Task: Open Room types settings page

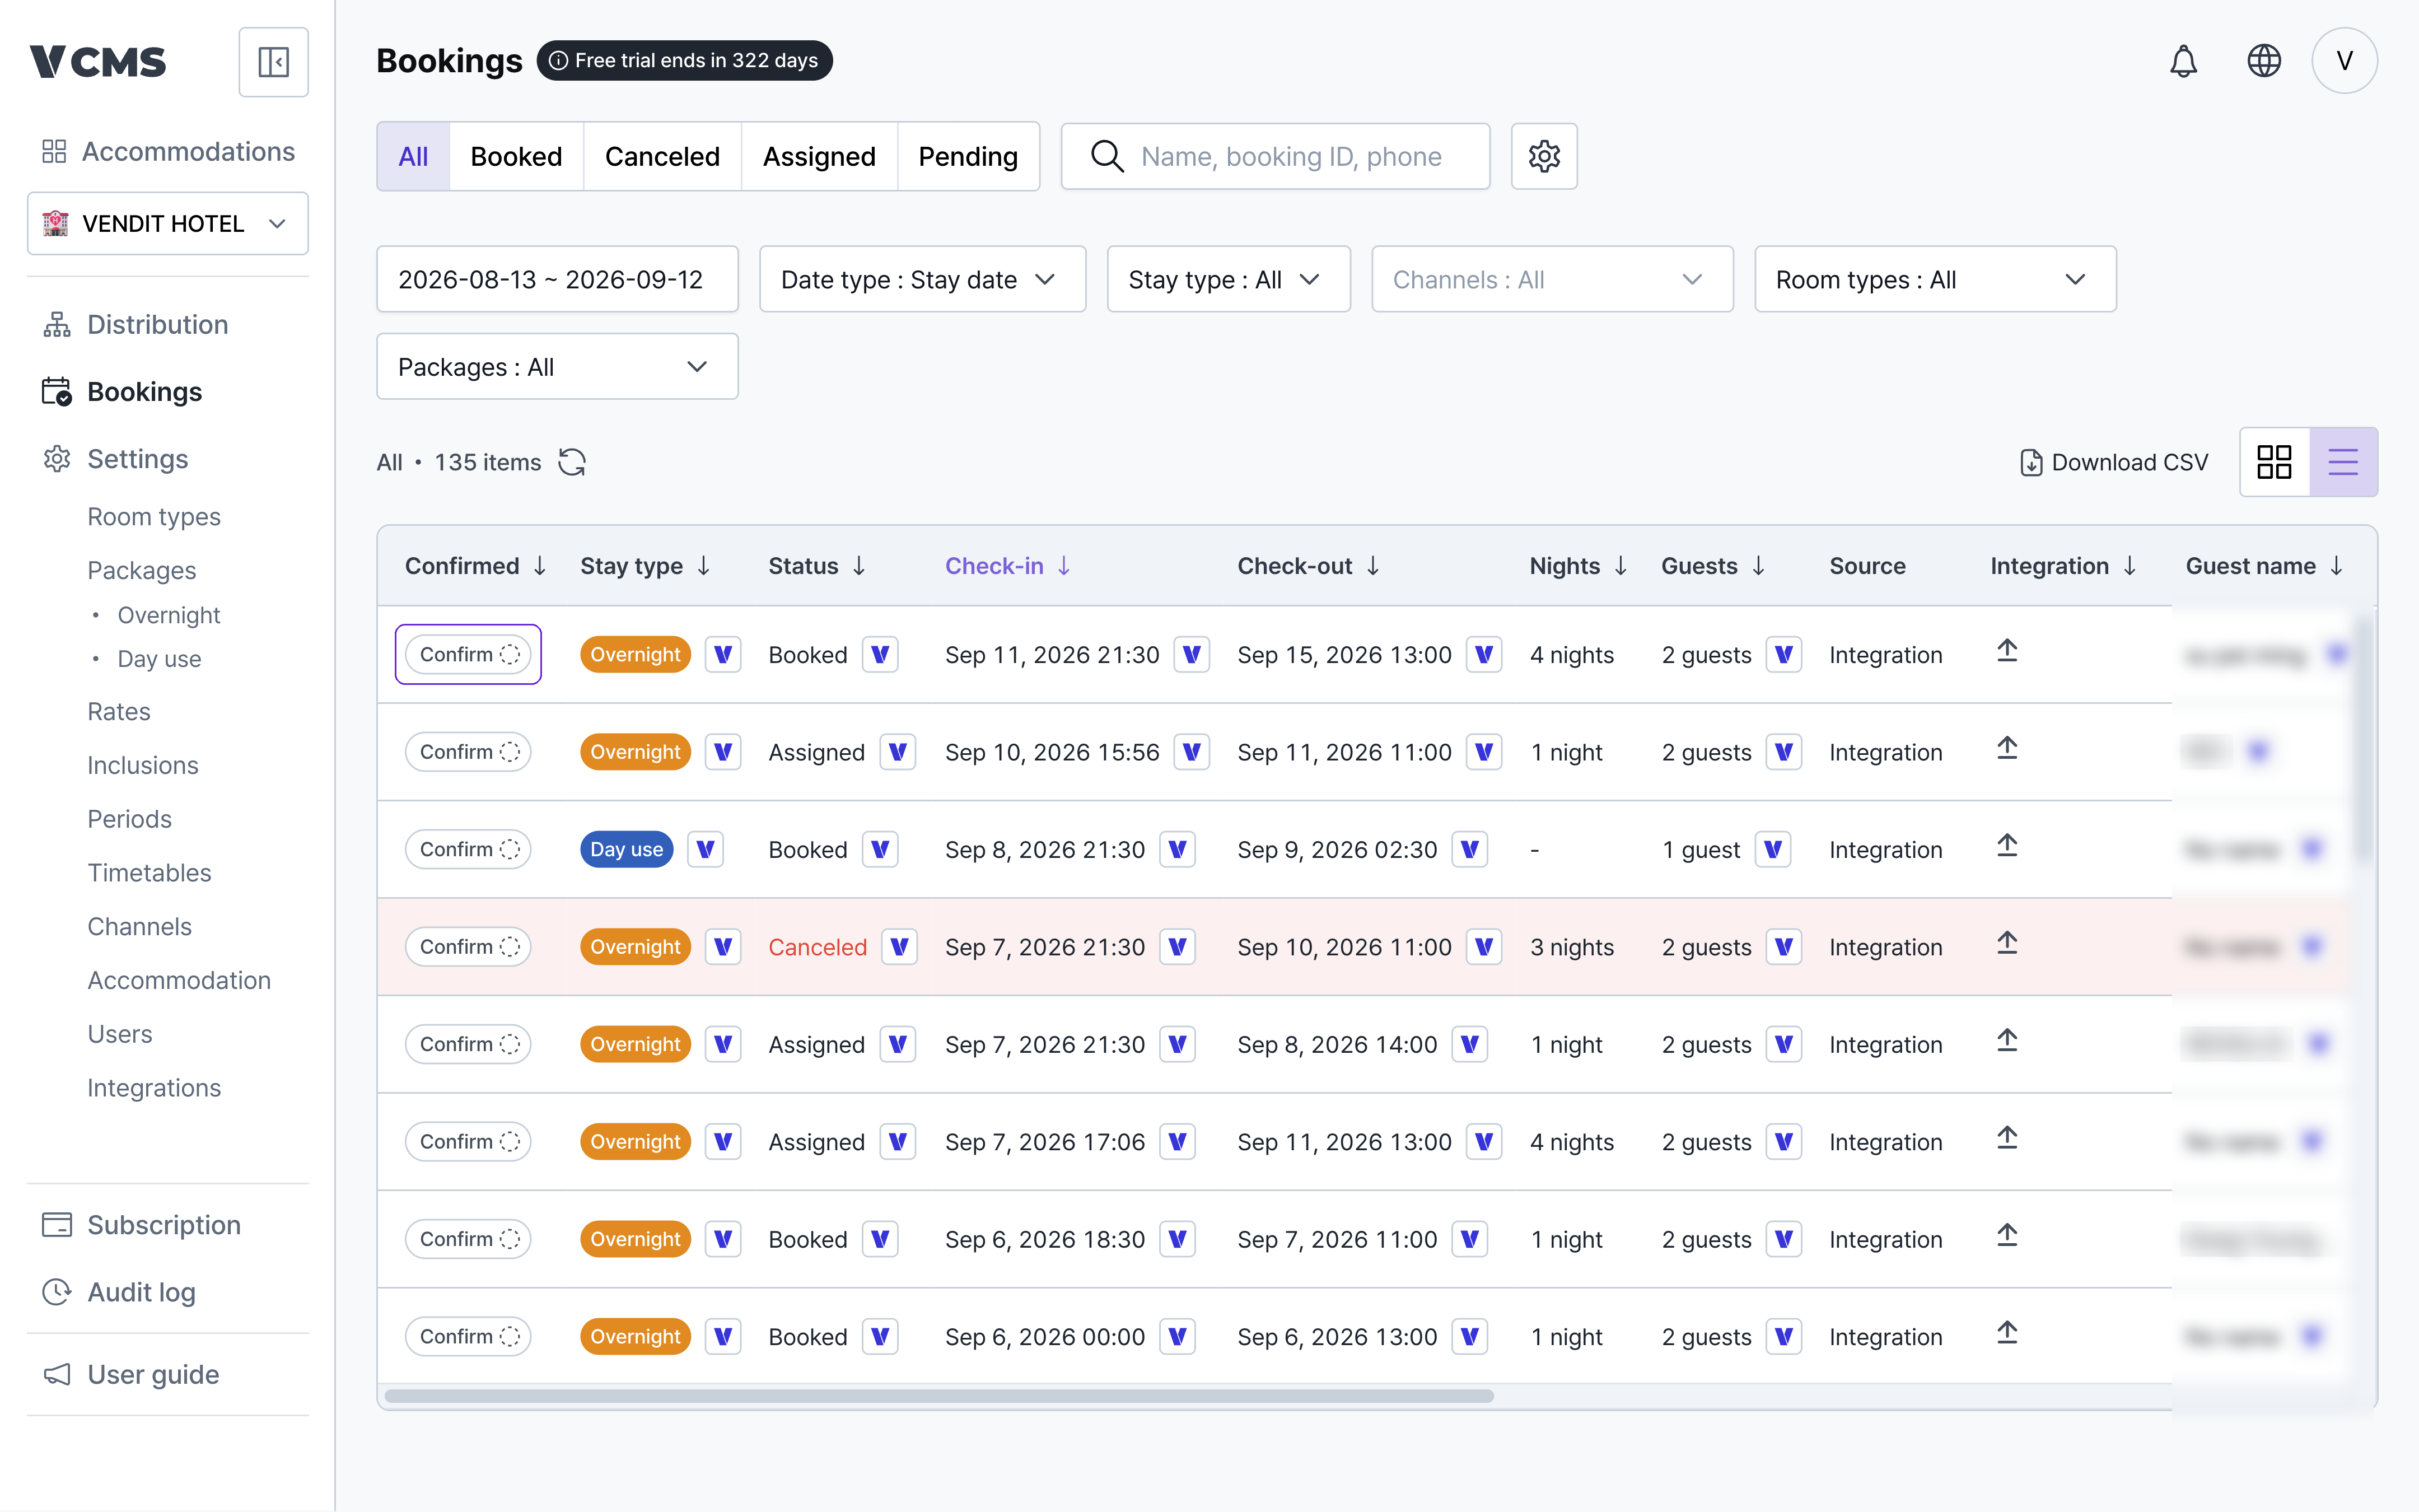Action: point(153,516)
